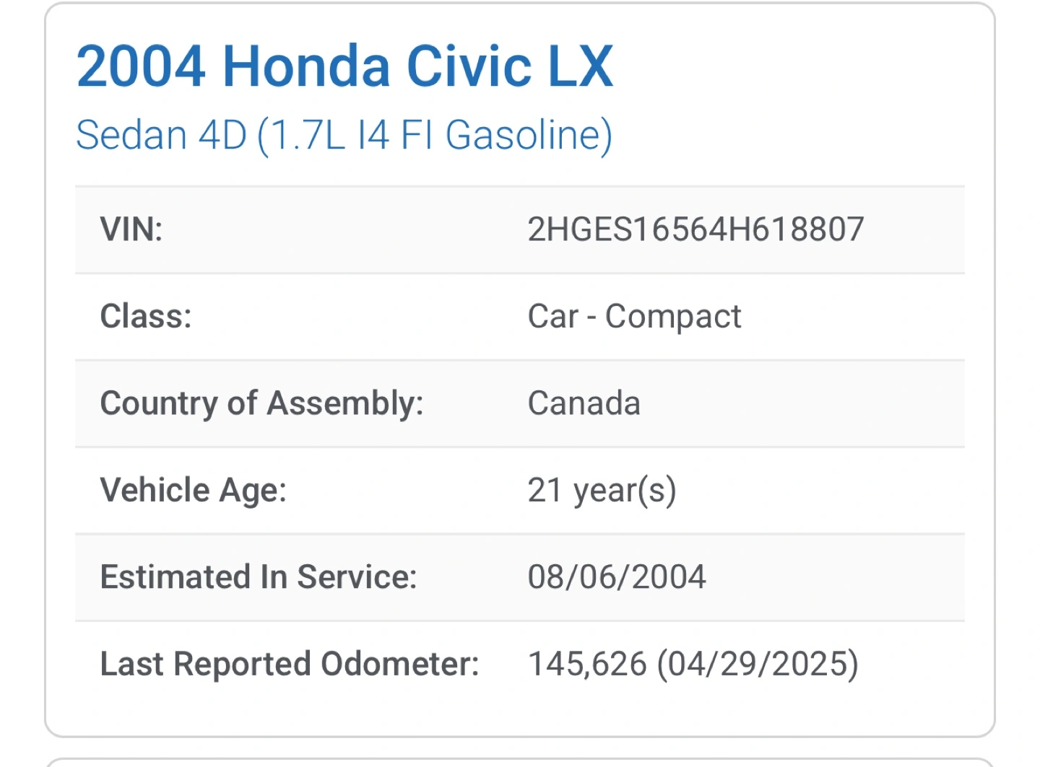Click the Estimated In Service label
This screenshot has height=767, width=1040.
(x=259, y=577)
